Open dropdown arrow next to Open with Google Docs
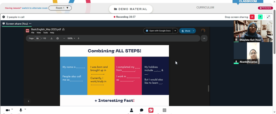Screen dimensions: 276x114 (x=175, y=31)
